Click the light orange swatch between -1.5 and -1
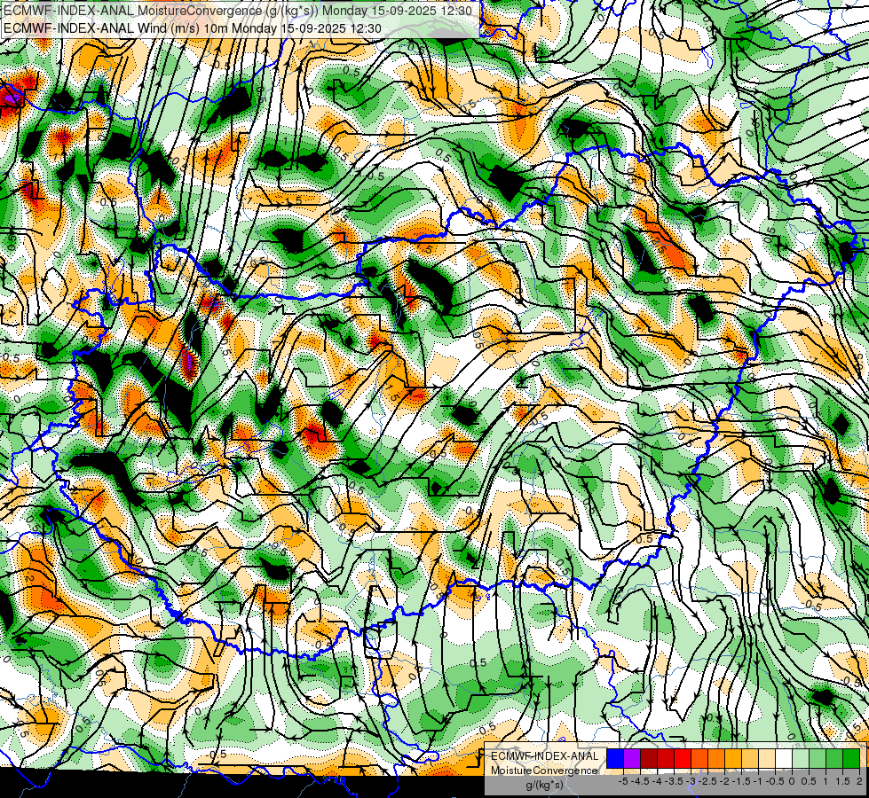Image resolution: width=869 pixels, height=798 pixels. point(750,759)
